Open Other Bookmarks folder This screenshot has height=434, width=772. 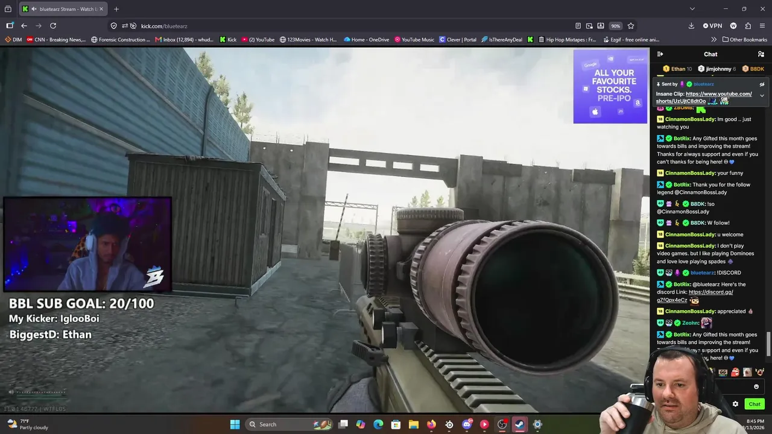[744, 40]
